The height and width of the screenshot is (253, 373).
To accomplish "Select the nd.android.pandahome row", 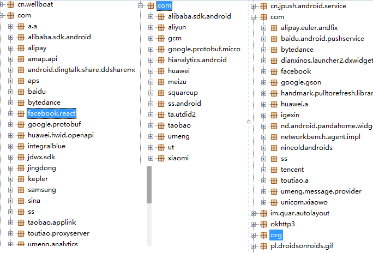I will click(x=327, y=126).
